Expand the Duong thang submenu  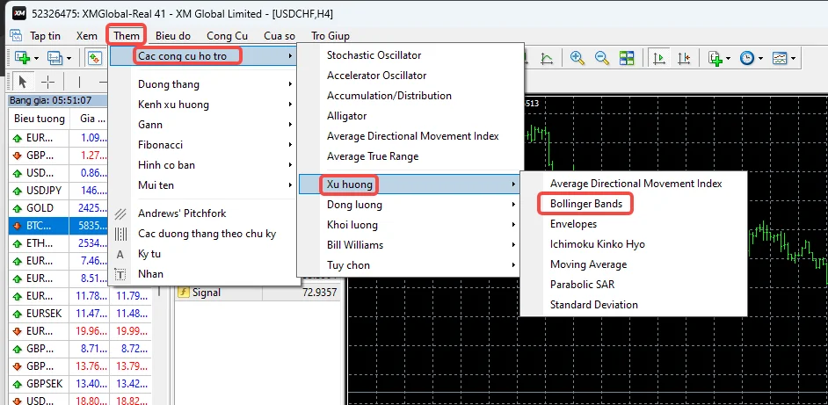203,84
